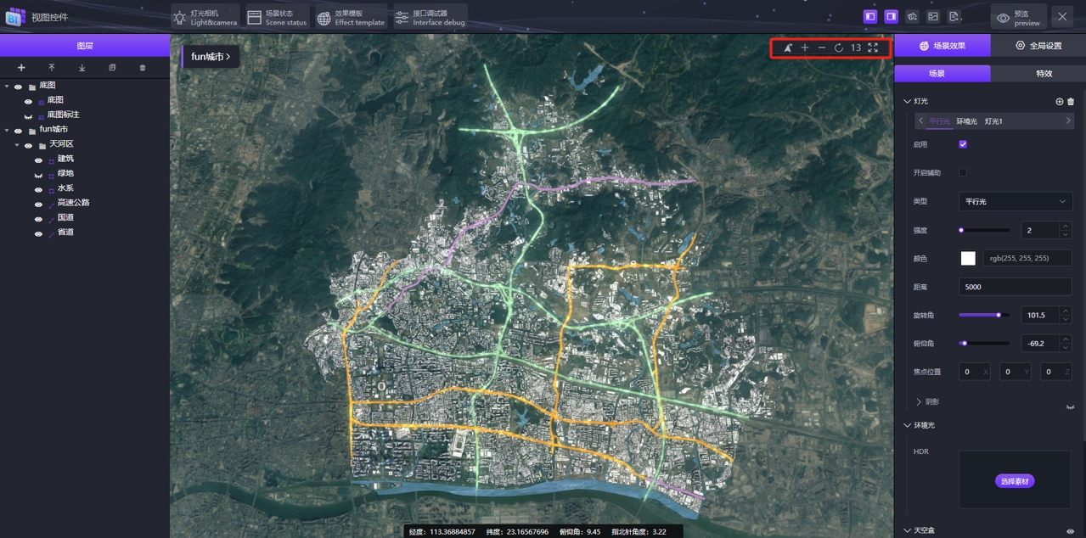Click the white light color swatch
Viewport: 1086px width, 538px height.
click(968, 259)
